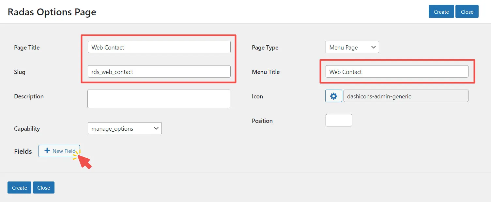Click the Radas Options Page heading
Image resolution: width=491 pixels, height=202 pixels.
point(51,12)
